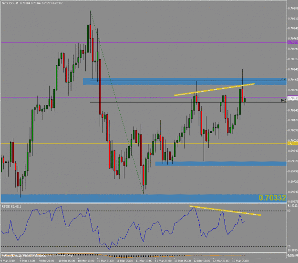
Task: Click the NZDUSD,H1 chart symbol title
Action: pos(10,3)
